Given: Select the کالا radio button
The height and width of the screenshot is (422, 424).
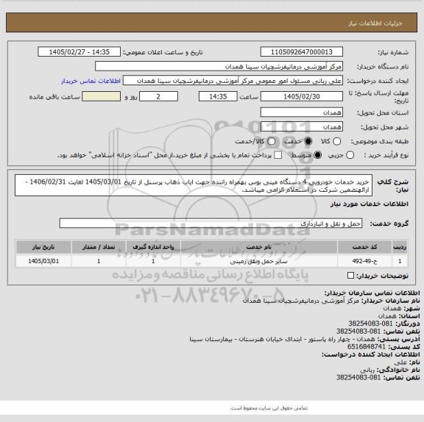Looking at the screenshot, I should 336,141.
